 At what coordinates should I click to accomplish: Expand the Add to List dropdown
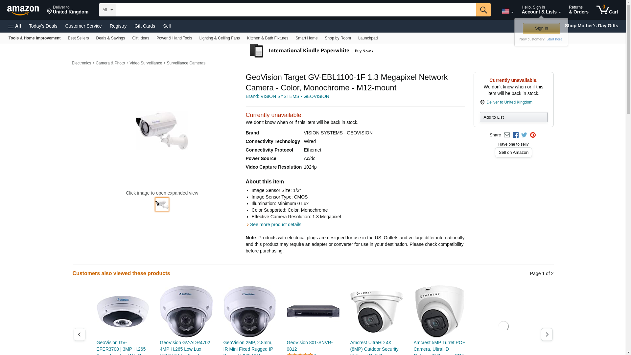click(x=513, y=117)
